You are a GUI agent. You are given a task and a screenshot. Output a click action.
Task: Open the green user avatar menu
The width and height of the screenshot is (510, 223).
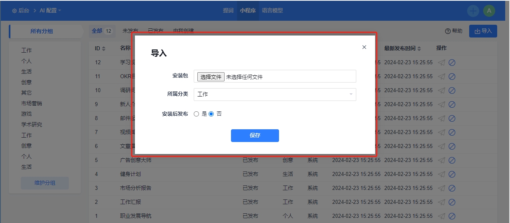pyautogui.click(x=489, y=11)
